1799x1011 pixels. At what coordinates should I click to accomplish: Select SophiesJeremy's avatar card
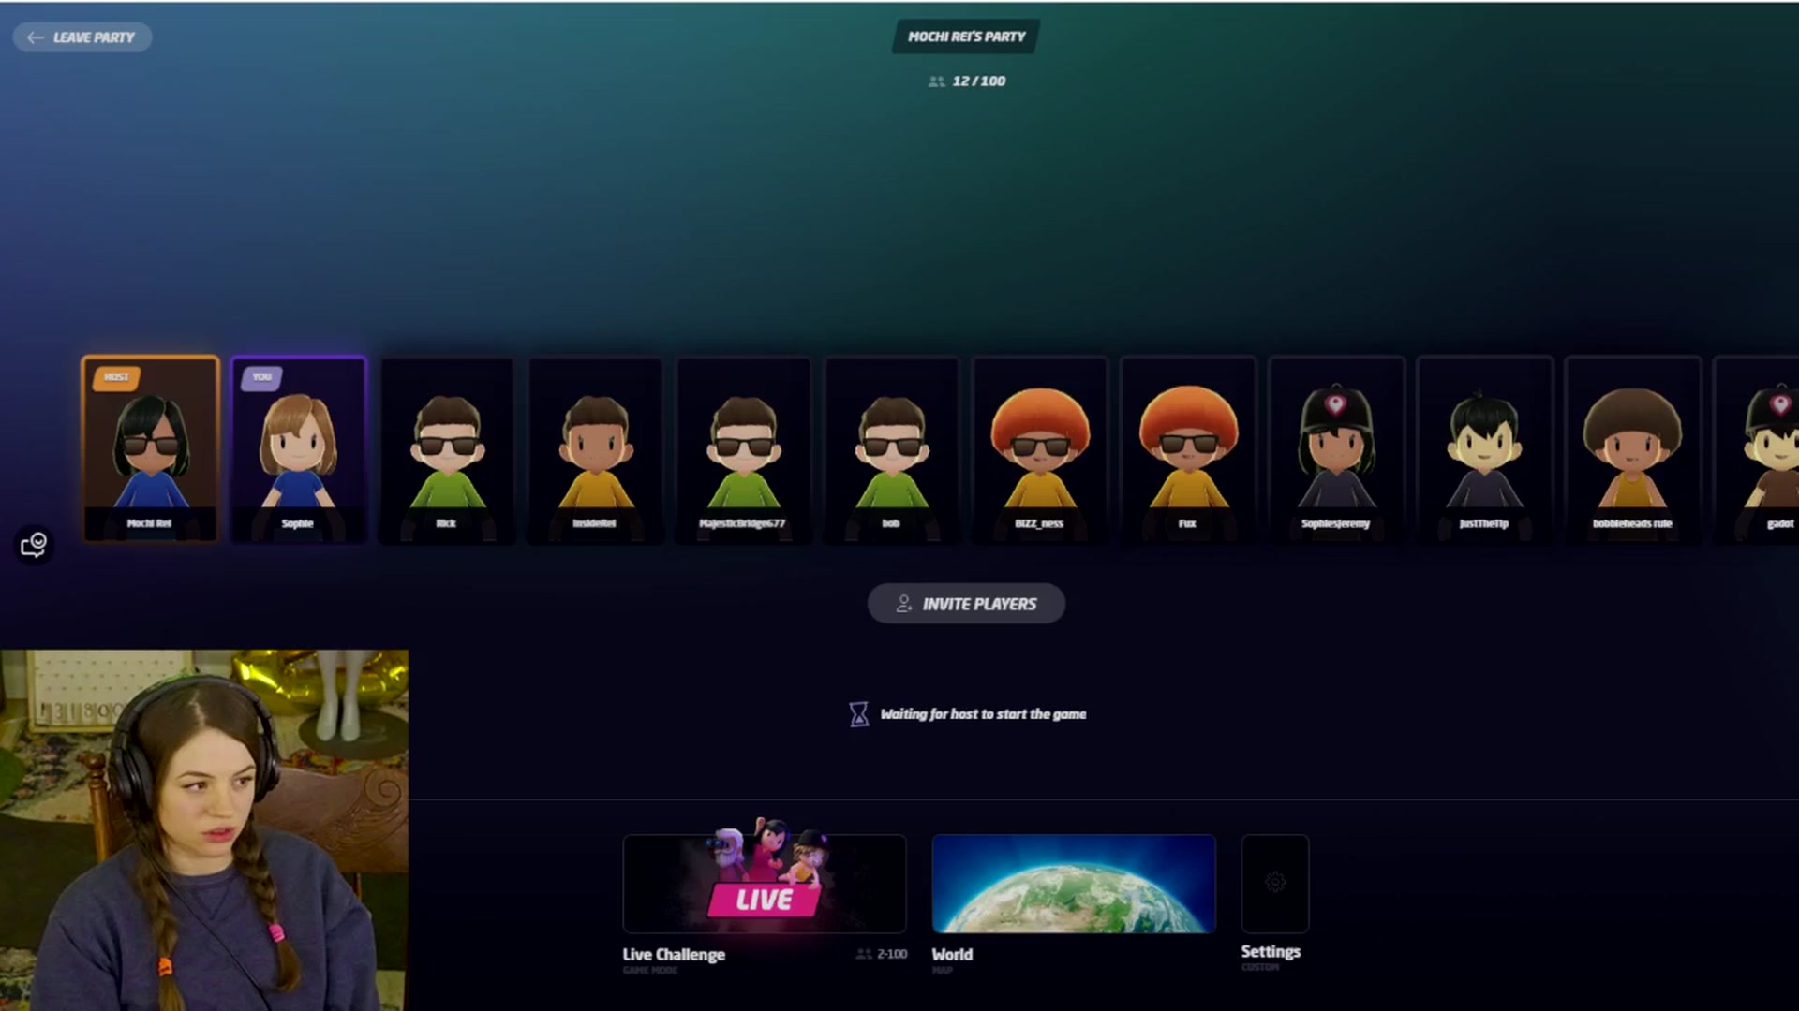(x=1336, y=449)
